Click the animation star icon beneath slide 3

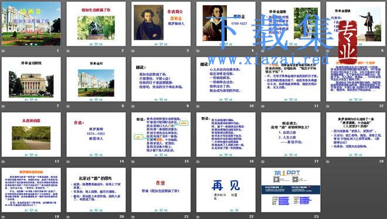133,51
